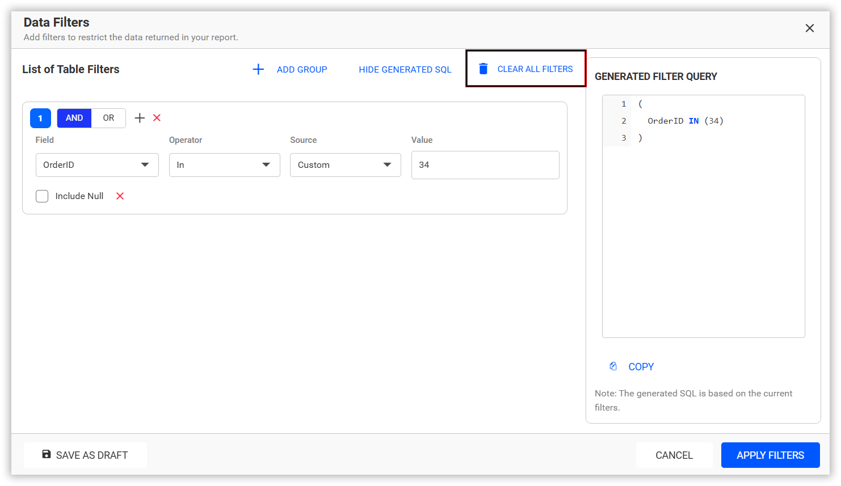Click the copy icon under the generated query
The width and height of the screenshot is (841, 486).
point(613,366)
